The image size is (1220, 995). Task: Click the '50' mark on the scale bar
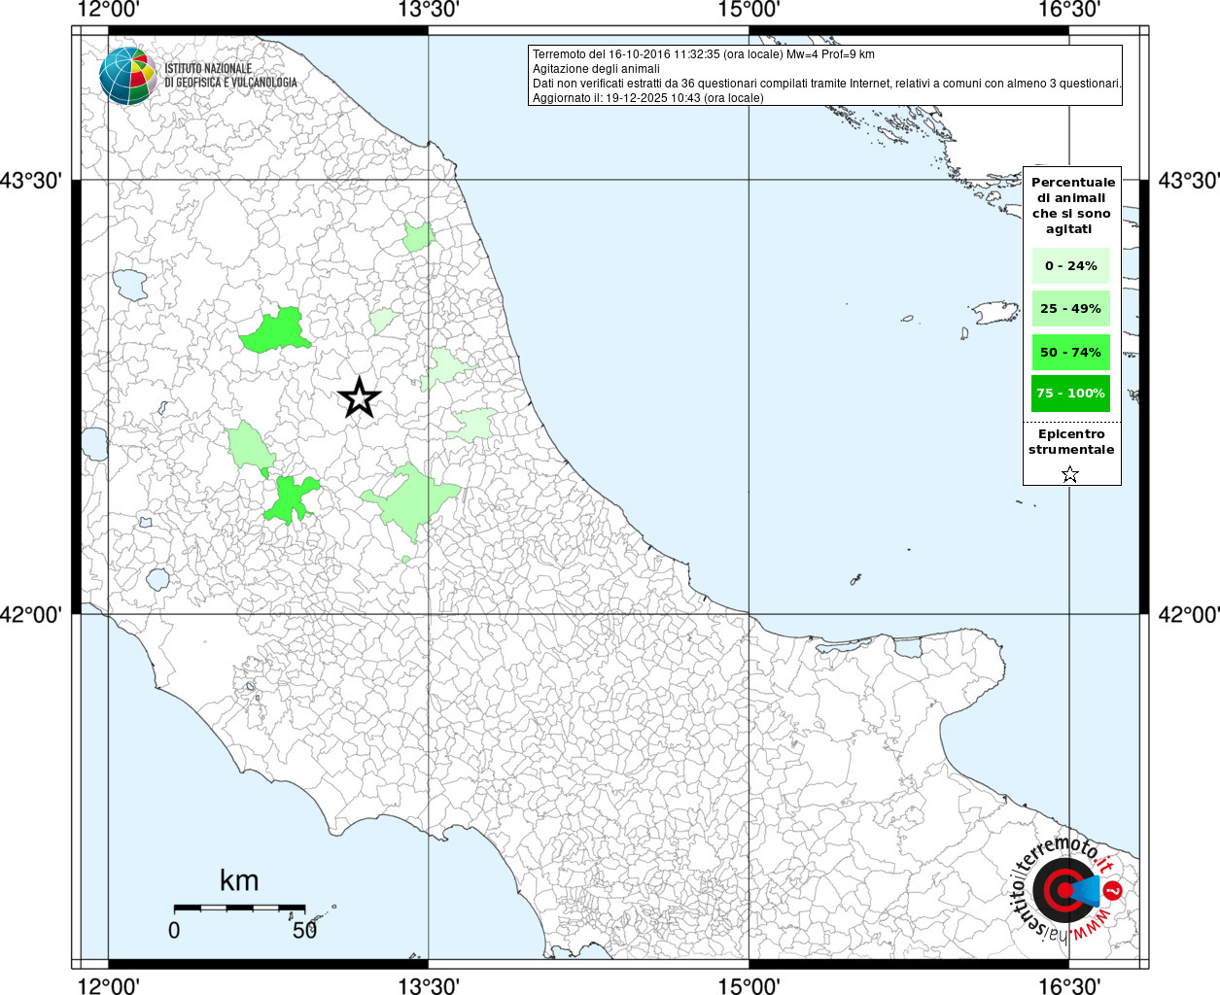coord(304,930)
